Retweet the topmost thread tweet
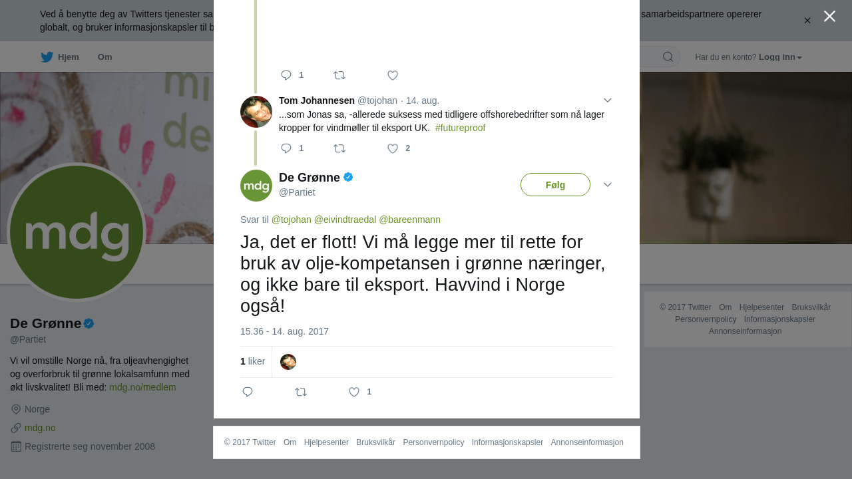 [339, 75]
